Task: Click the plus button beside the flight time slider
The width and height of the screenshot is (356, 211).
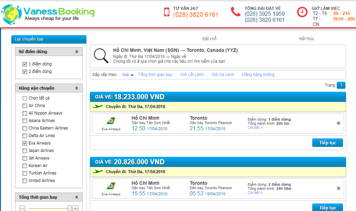Action: tap(76, 208)
